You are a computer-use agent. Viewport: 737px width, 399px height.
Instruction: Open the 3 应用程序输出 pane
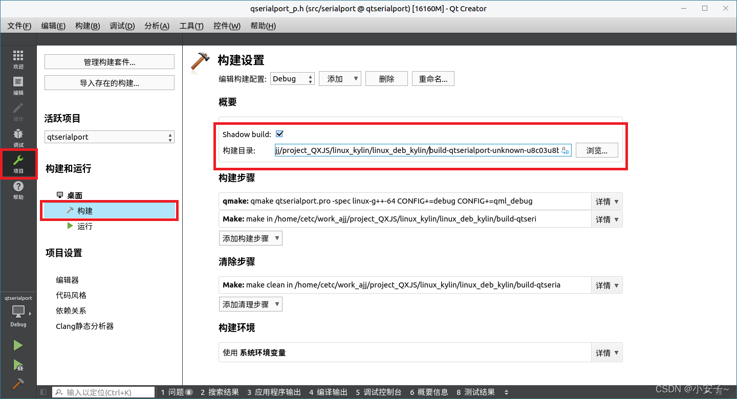(274, 392)
